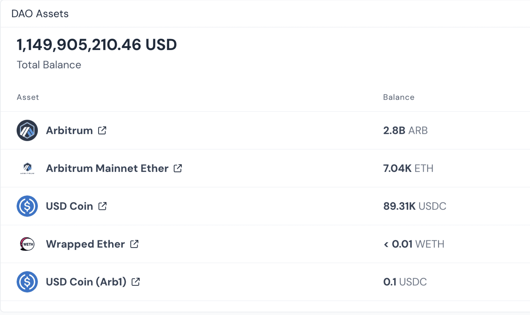Click the USD Coin blue logo

tap(27, 206)
